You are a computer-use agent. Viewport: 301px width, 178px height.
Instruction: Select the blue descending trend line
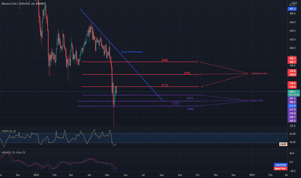click(121, 55)
